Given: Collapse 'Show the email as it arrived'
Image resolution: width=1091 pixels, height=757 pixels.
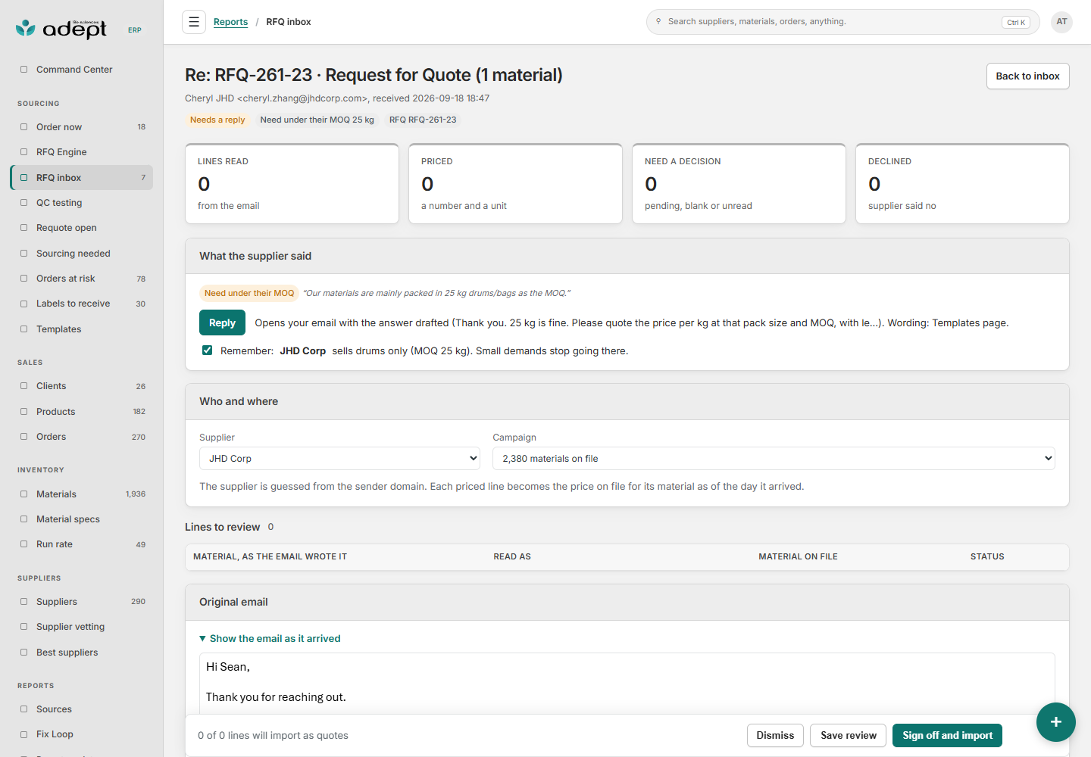Looking at the screenshot, I should click(270, 639).
